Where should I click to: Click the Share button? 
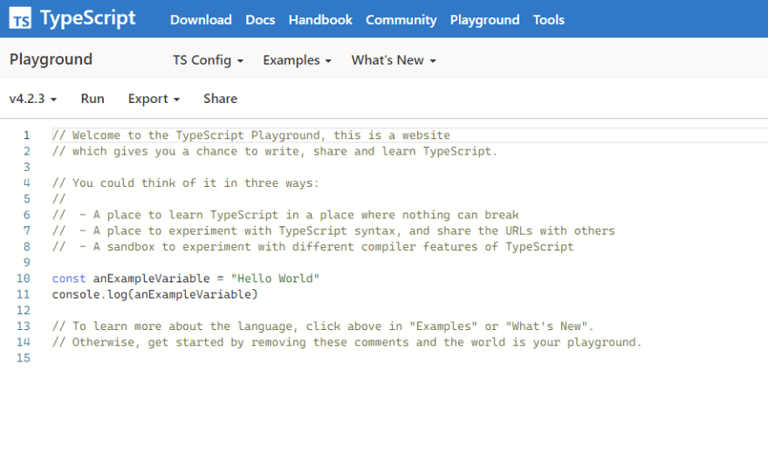221,99
